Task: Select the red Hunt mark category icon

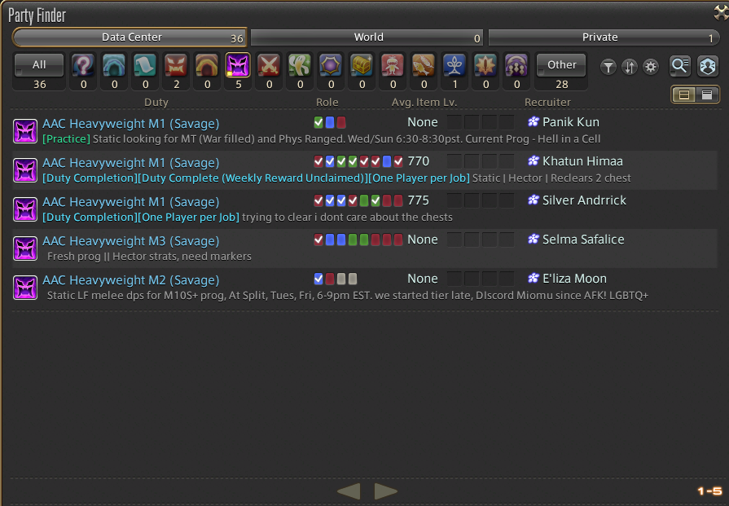Action: 393,65
